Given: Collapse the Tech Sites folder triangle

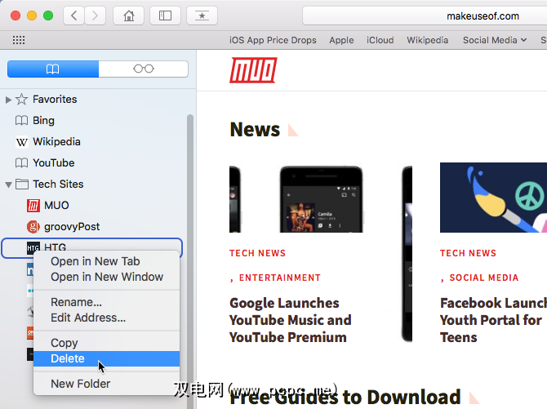Looking at the screenshot, I should click(x=8, y=184).
